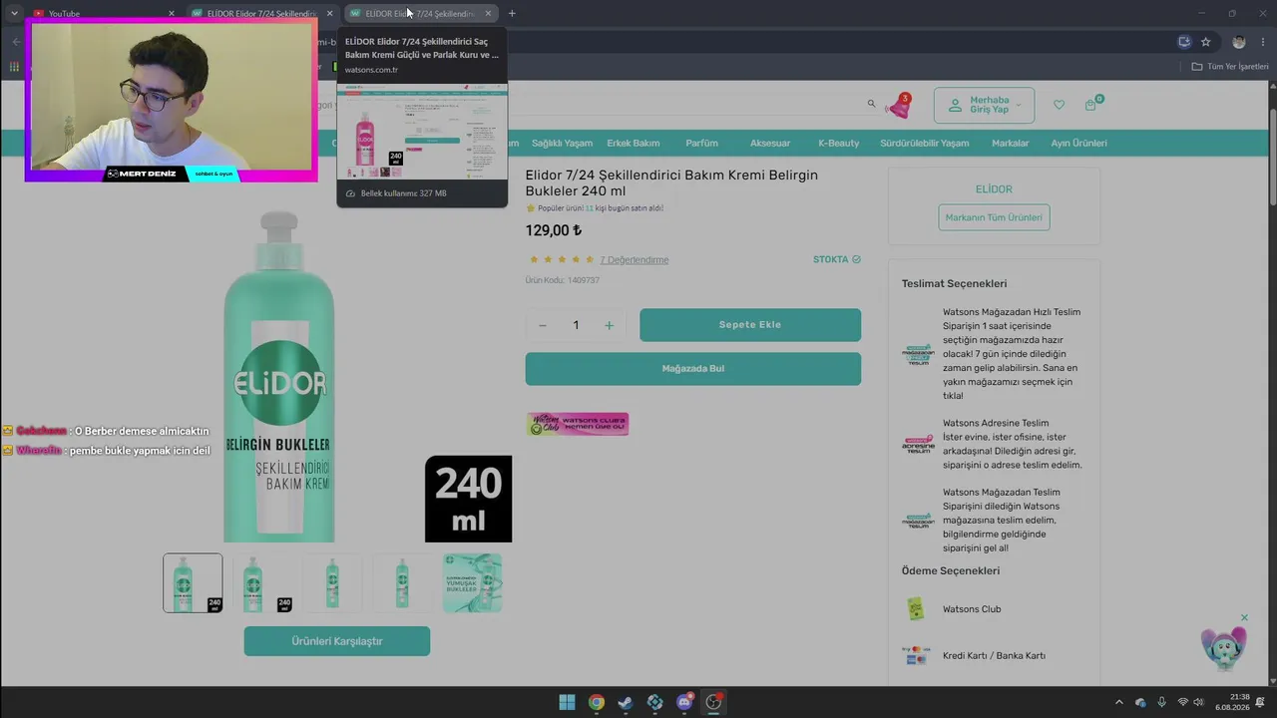Click the Markanın Tüm Ürünleri button
Screen dimensions: 1277x718
point(994,217)
